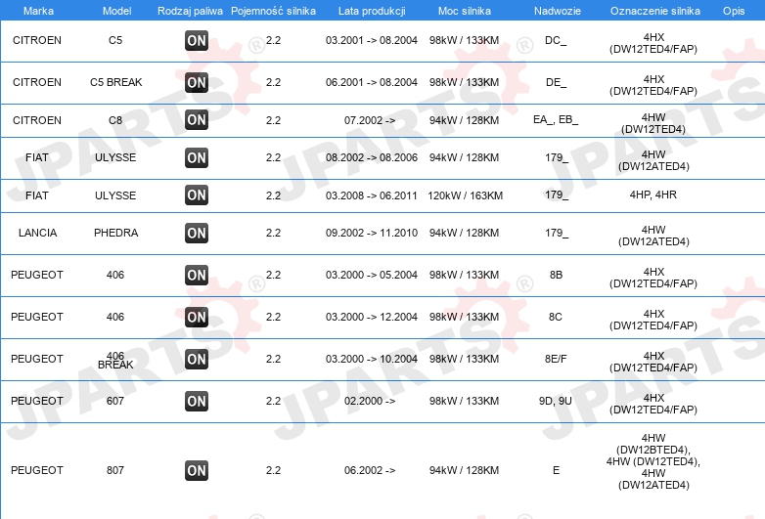Select the 607 model cell
The width and height of the screenshot is (765, 519).
pyautogui.click(x=115, y=401)
